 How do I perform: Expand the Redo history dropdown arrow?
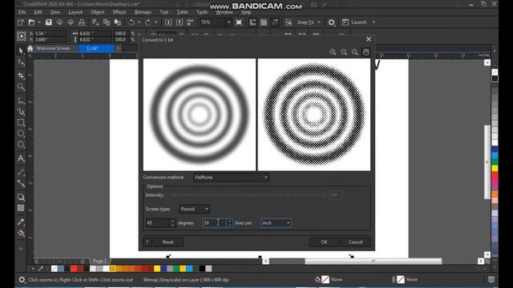pos(156,22)
